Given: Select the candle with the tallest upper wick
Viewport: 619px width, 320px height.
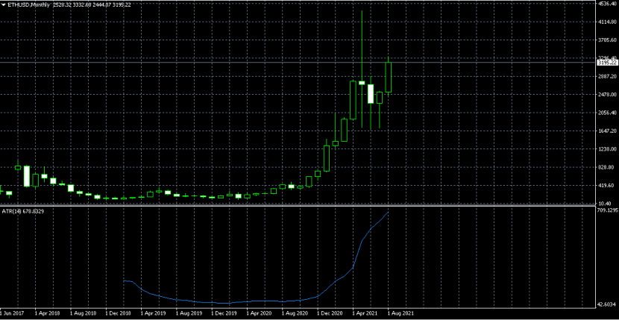Looking at the screenshot, I should [362, 83].
